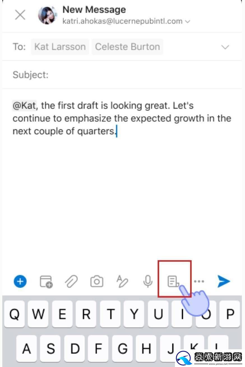
Task: Tap the sender profile picture
Action: pos(48,15)
